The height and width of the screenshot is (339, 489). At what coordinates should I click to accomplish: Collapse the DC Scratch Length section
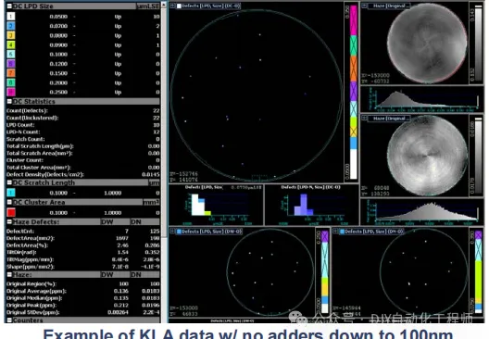(x=9, y=182)
